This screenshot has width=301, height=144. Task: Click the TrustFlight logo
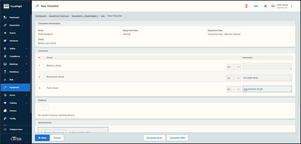coord(13,6)
